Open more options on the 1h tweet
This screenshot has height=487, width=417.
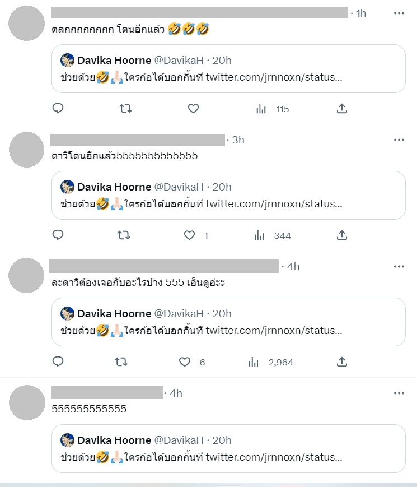point(399,13)
